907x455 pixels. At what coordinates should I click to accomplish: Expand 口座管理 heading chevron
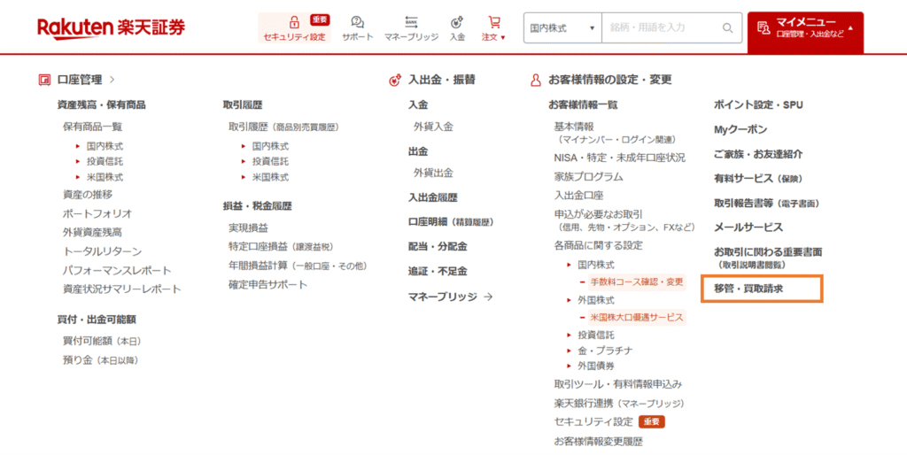112,80
